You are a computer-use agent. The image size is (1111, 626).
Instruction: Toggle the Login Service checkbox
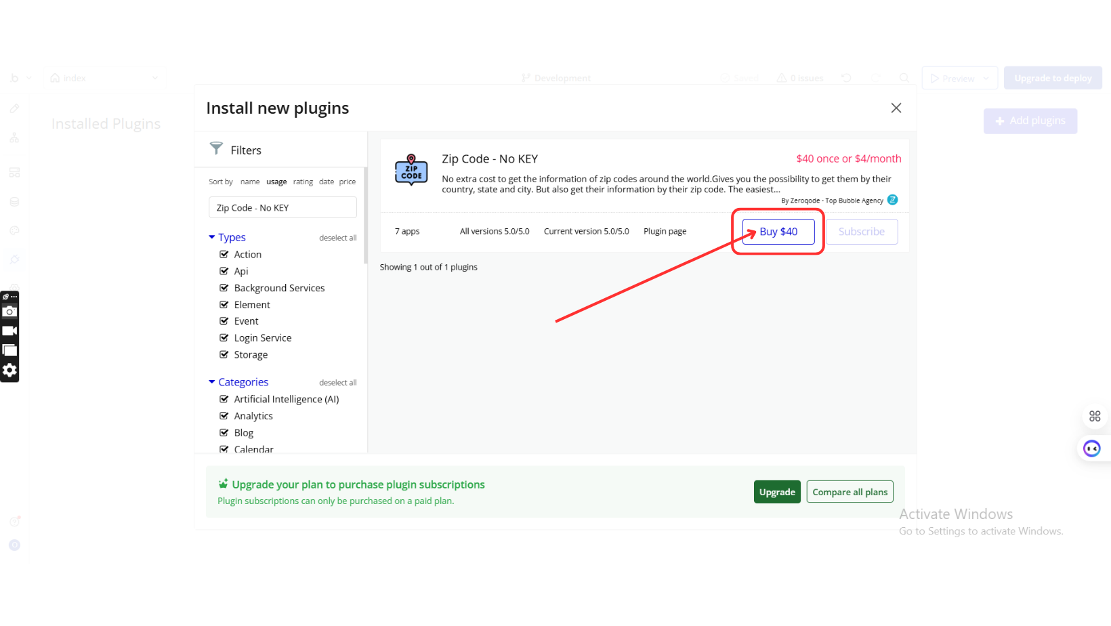(224, 337)
